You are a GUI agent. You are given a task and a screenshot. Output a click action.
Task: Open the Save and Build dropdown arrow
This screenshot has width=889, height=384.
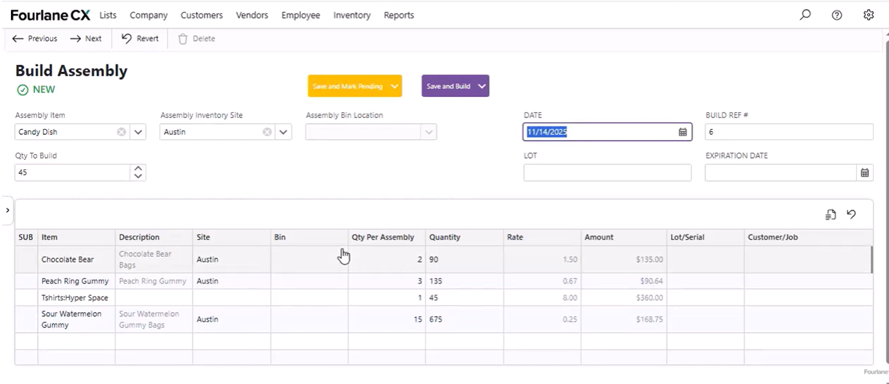481,86
